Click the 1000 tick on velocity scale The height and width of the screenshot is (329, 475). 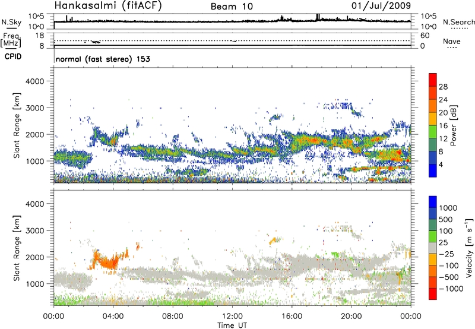click(x=448, y=208)
